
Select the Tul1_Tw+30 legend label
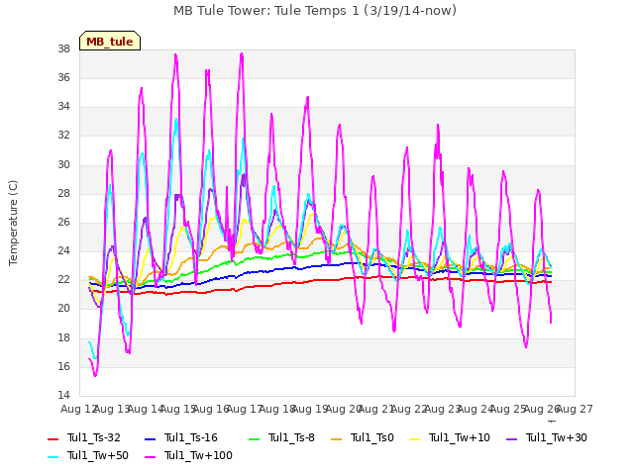coord(557,437)
